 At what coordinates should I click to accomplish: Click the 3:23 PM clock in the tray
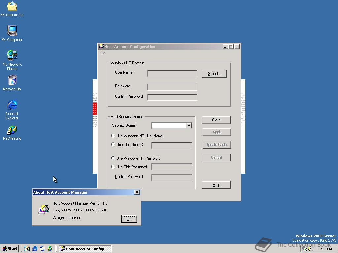pyautogui.click(x=325, y=249)
